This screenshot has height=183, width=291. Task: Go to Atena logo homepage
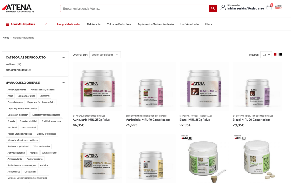tap(18, 8)
